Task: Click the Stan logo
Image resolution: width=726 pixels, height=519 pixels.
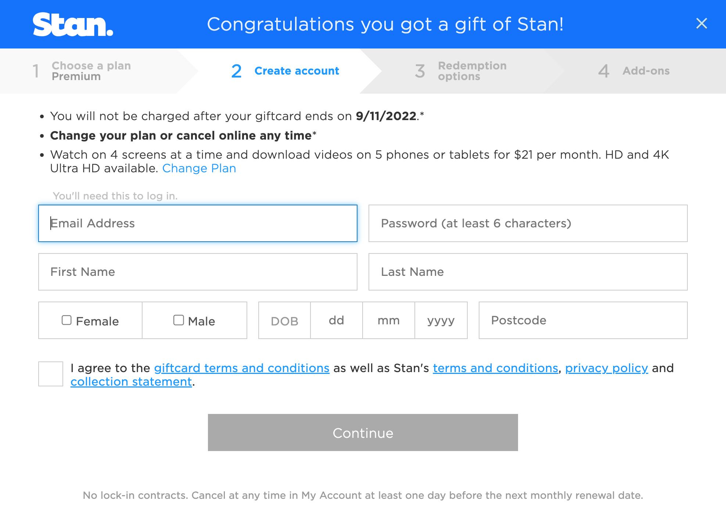Action: tap(72, 24)
